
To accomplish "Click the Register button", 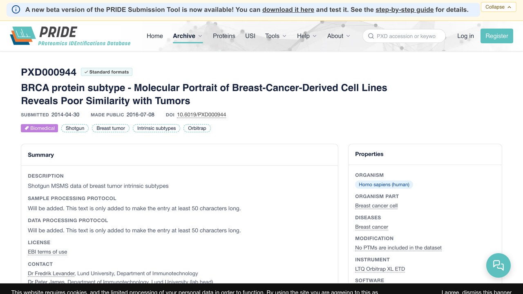I will [x=497, y=36].
